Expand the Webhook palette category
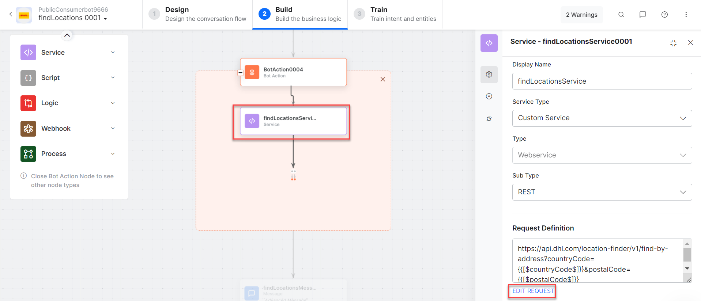The image size is (701, 301). tap(113, 128)
